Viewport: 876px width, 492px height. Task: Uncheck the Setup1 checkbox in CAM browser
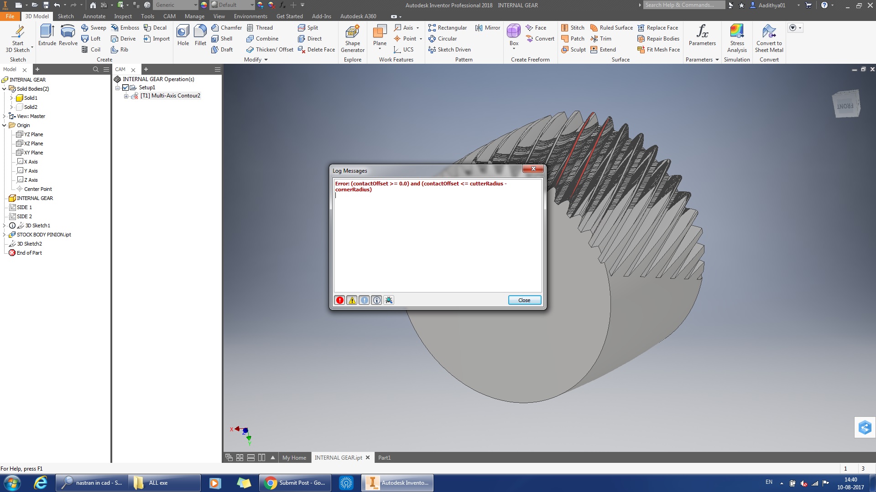(125, 87)
